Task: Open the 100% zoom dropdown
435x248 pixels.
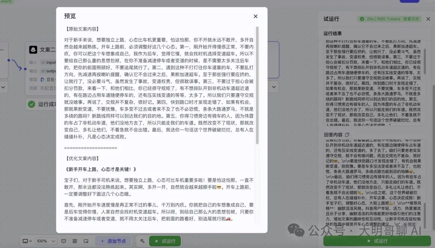Action: coord(46,241)
